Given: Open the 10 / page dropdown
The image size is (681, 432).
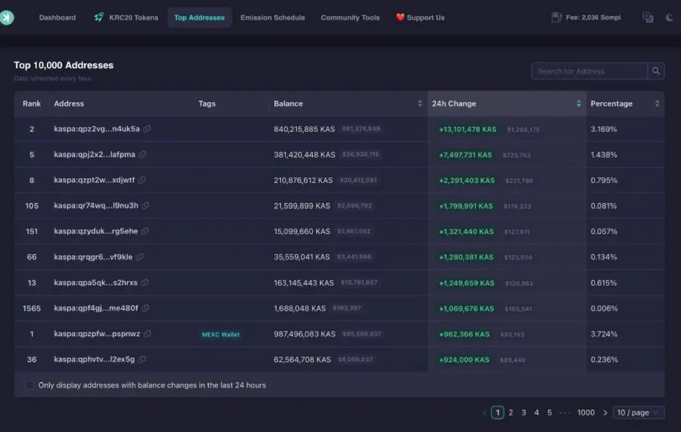Looking at the screenshot, I should [x=638, y=412].
